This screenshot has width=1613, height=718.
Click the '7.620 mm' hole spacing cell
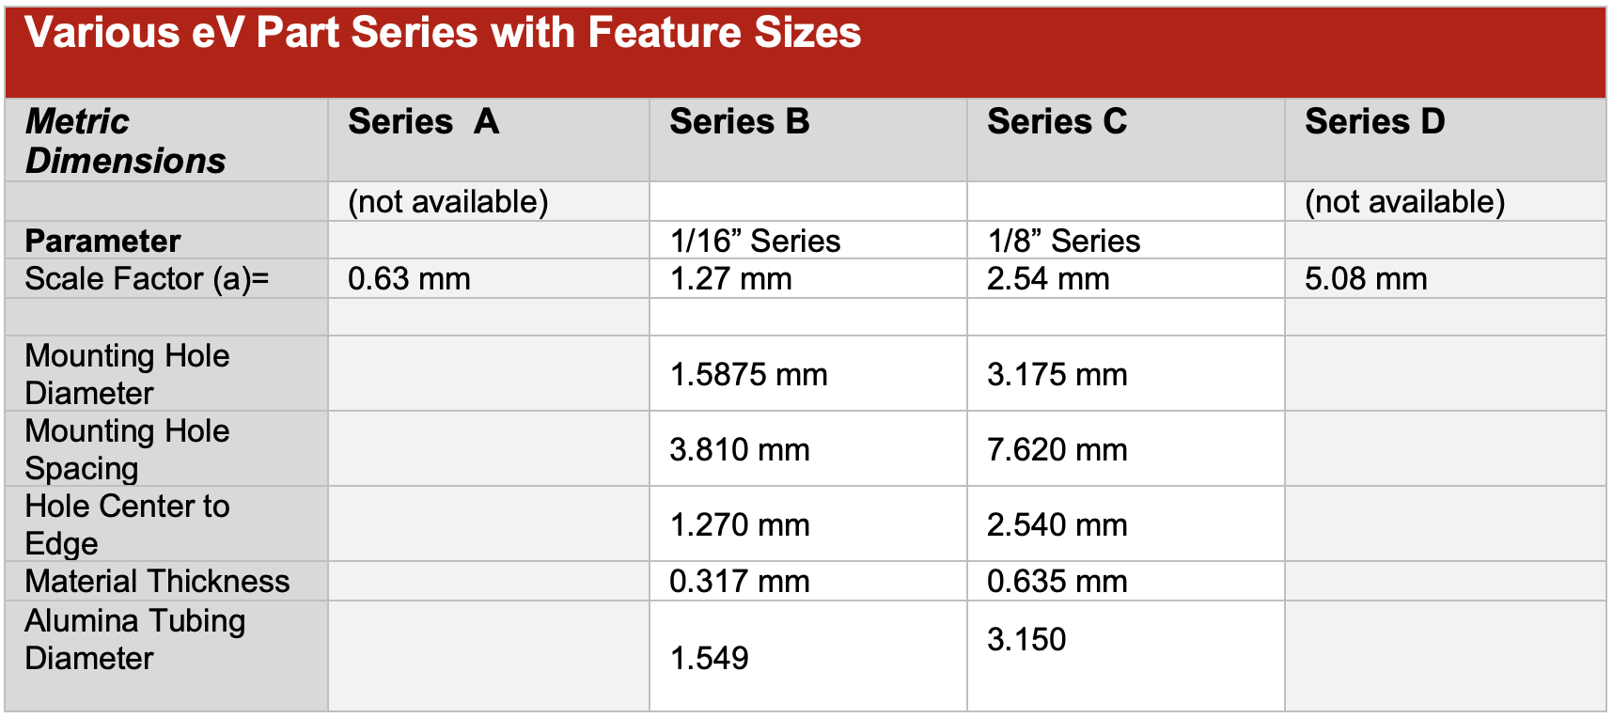click(x=1057, y=450)
